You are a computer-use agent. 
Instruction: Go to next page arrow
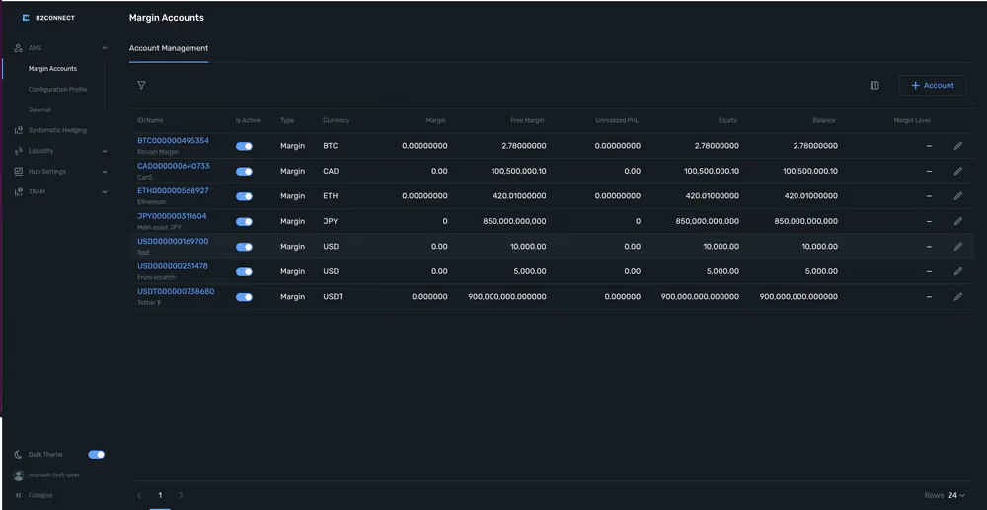point(181,495)
